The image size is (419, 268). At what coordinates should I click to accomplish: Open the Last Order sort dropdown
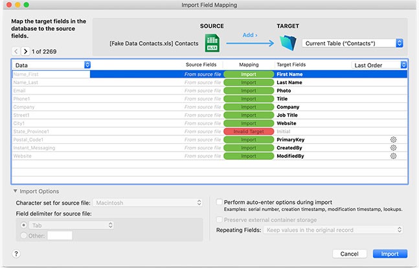point(378,65)
